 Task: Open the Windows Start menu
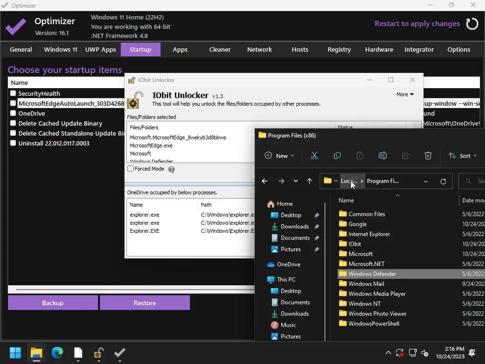15,353
